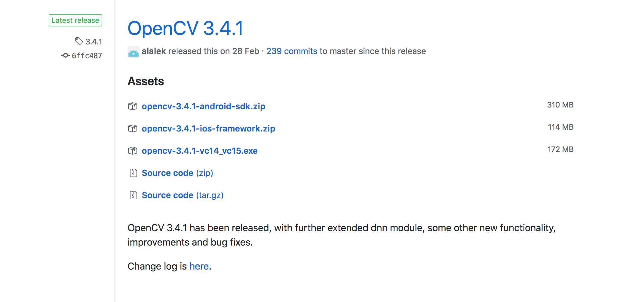Click the Latest release badge
The width and height of the screenshot is (632, 302).
[x=75, y=20]
